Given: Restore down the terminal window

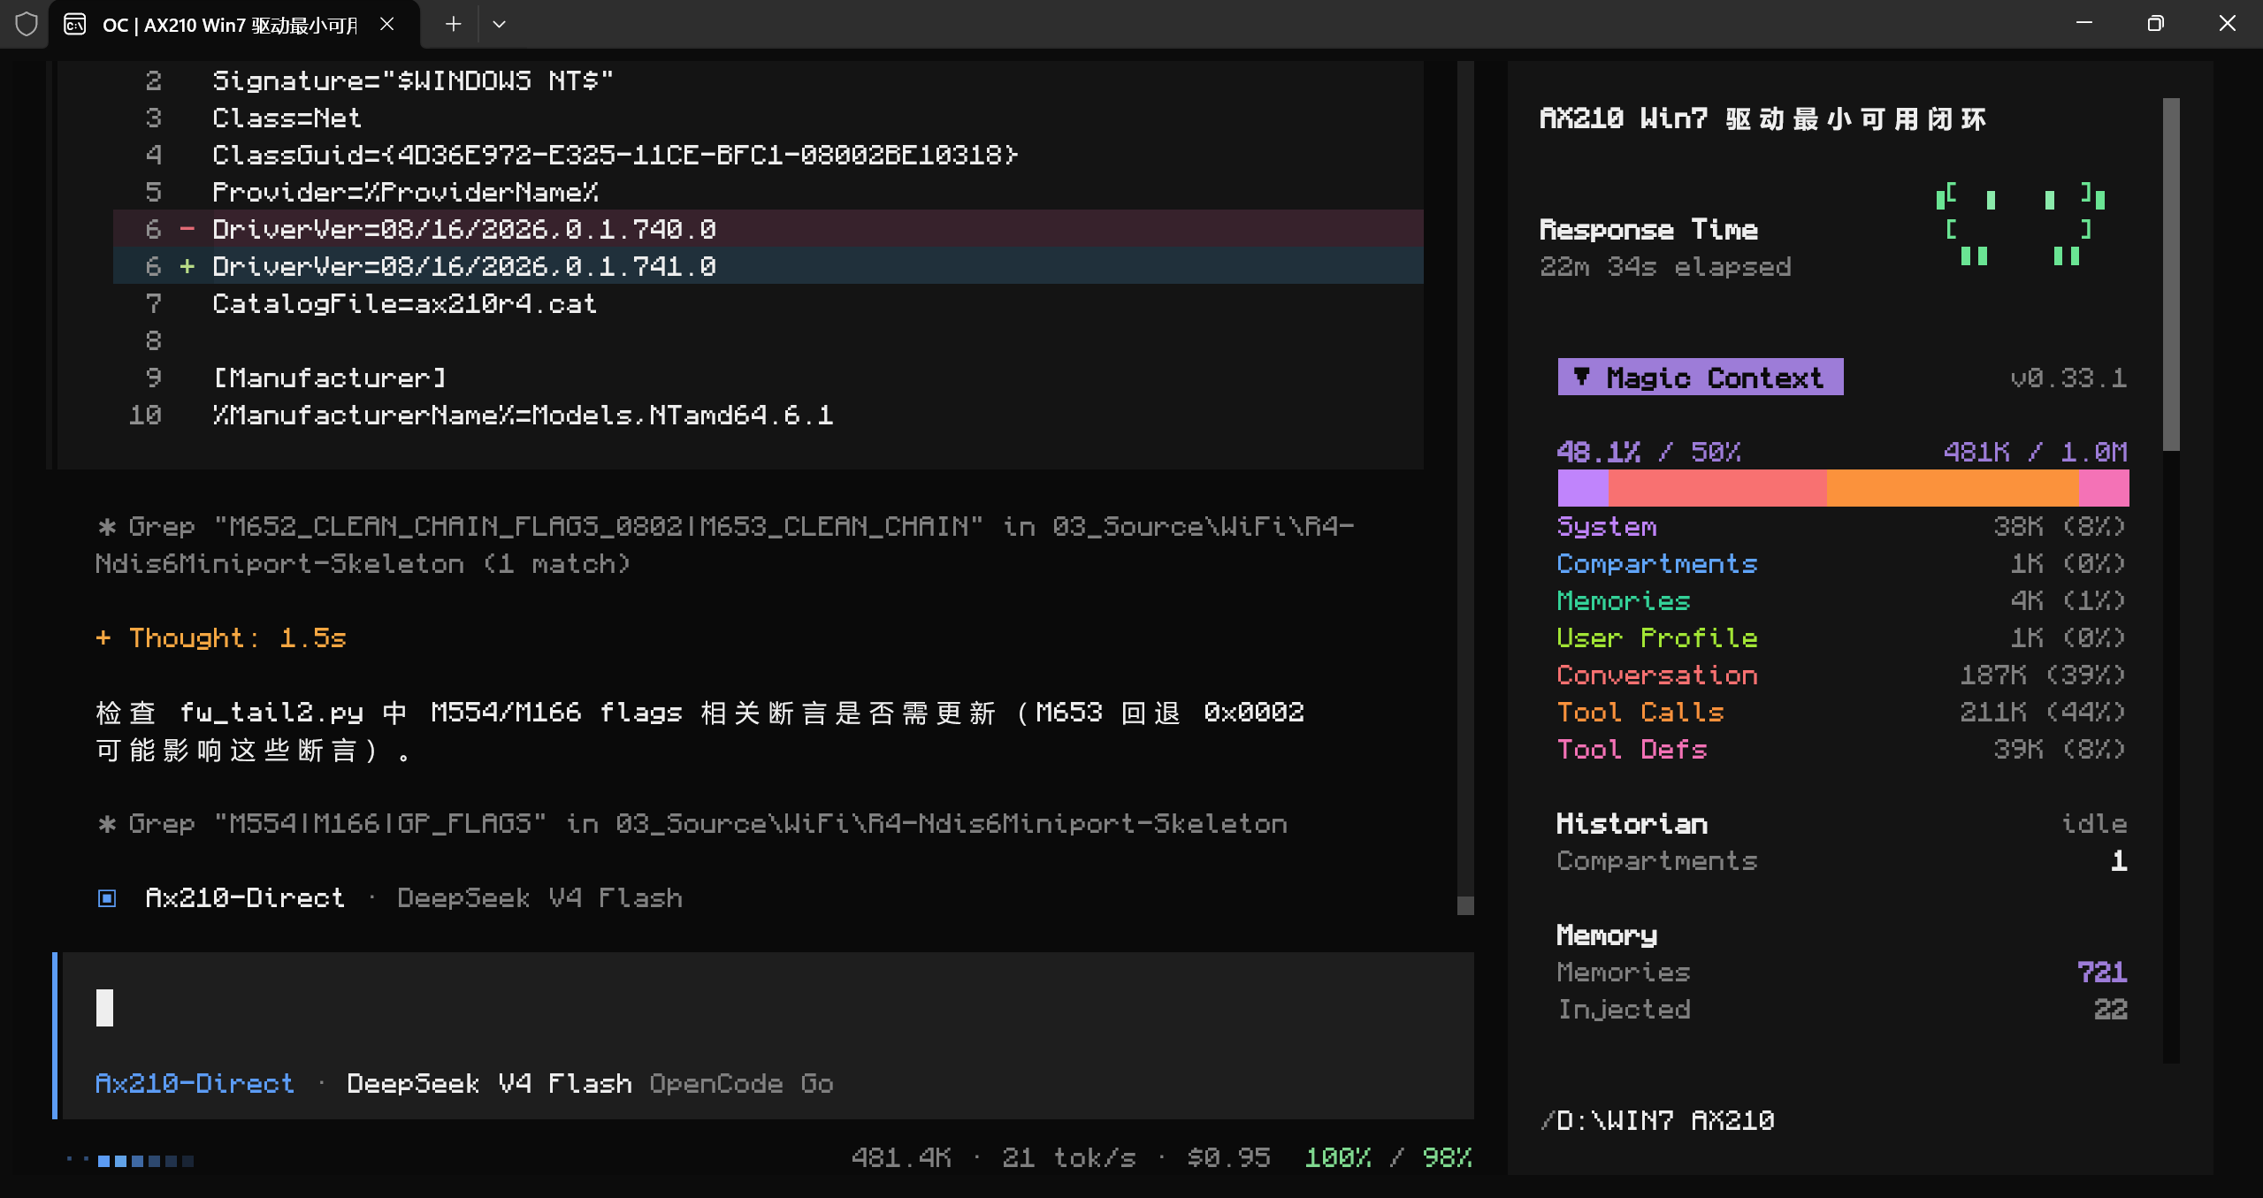Looking at the screenshot, I should click(2155, 24).
